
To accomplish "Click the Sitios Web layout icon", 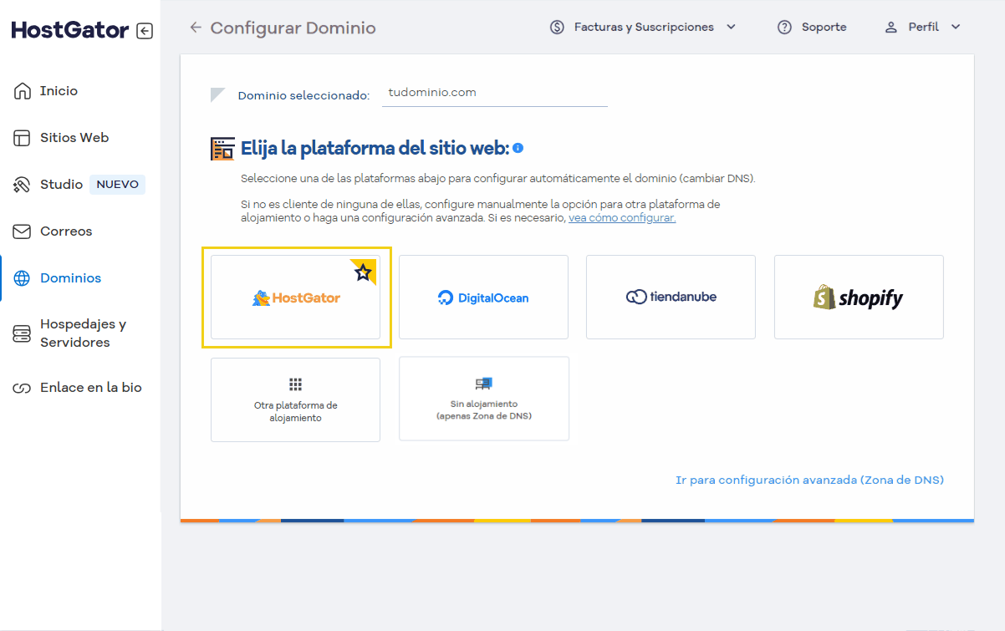I will [x=23, y=138].
